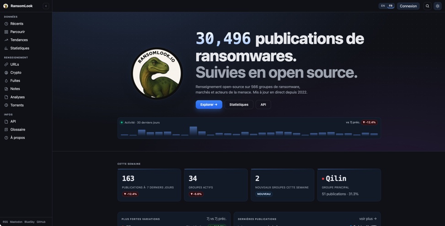Click the search magnifier icon in header
This screenshot has width=445, height=226.
click(427, 6)
